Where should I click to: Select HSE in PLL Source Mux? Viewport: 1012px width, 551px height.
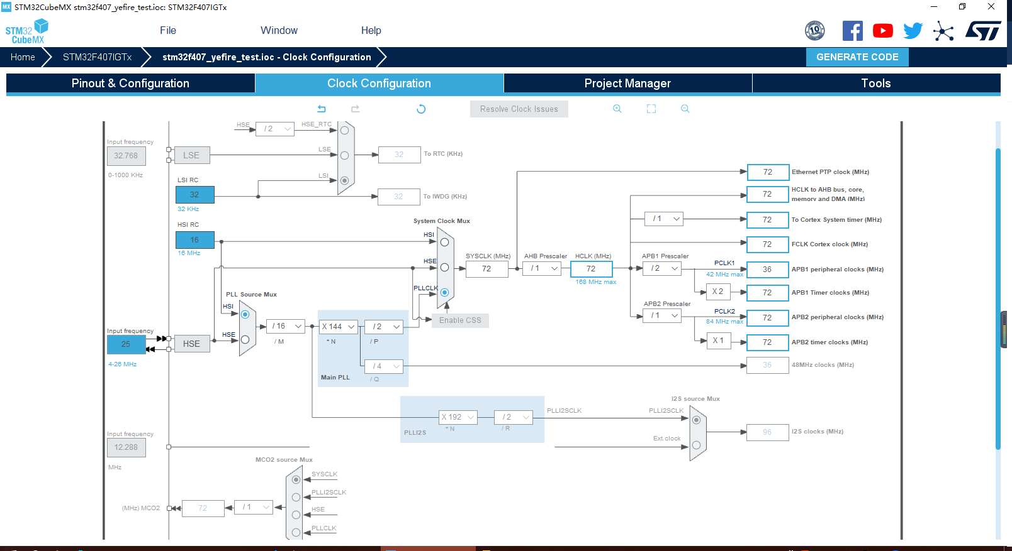(245, 339)
